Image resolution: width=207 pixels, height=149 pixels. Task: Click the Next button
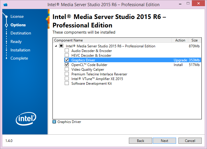164,141
